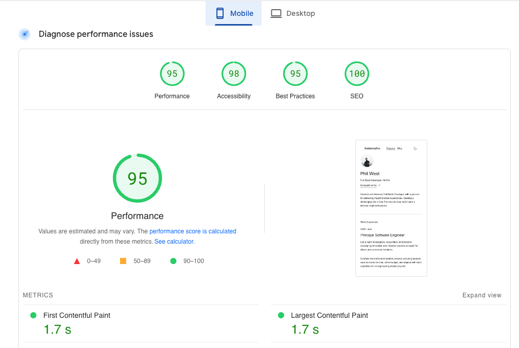Expand the First Contentful Paint metric
The height and width of the screenshot is (348, 519).
[x=77, y=315]
